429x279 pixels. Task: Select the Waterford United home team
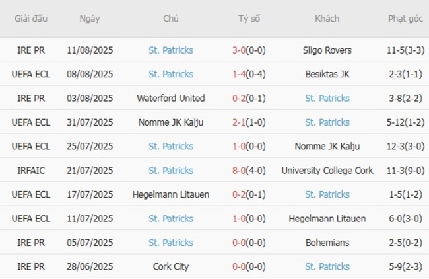coord(171,99)
